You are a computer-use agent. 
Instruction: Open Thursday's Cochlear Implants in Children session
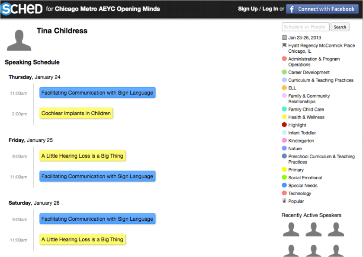(76, 114)
